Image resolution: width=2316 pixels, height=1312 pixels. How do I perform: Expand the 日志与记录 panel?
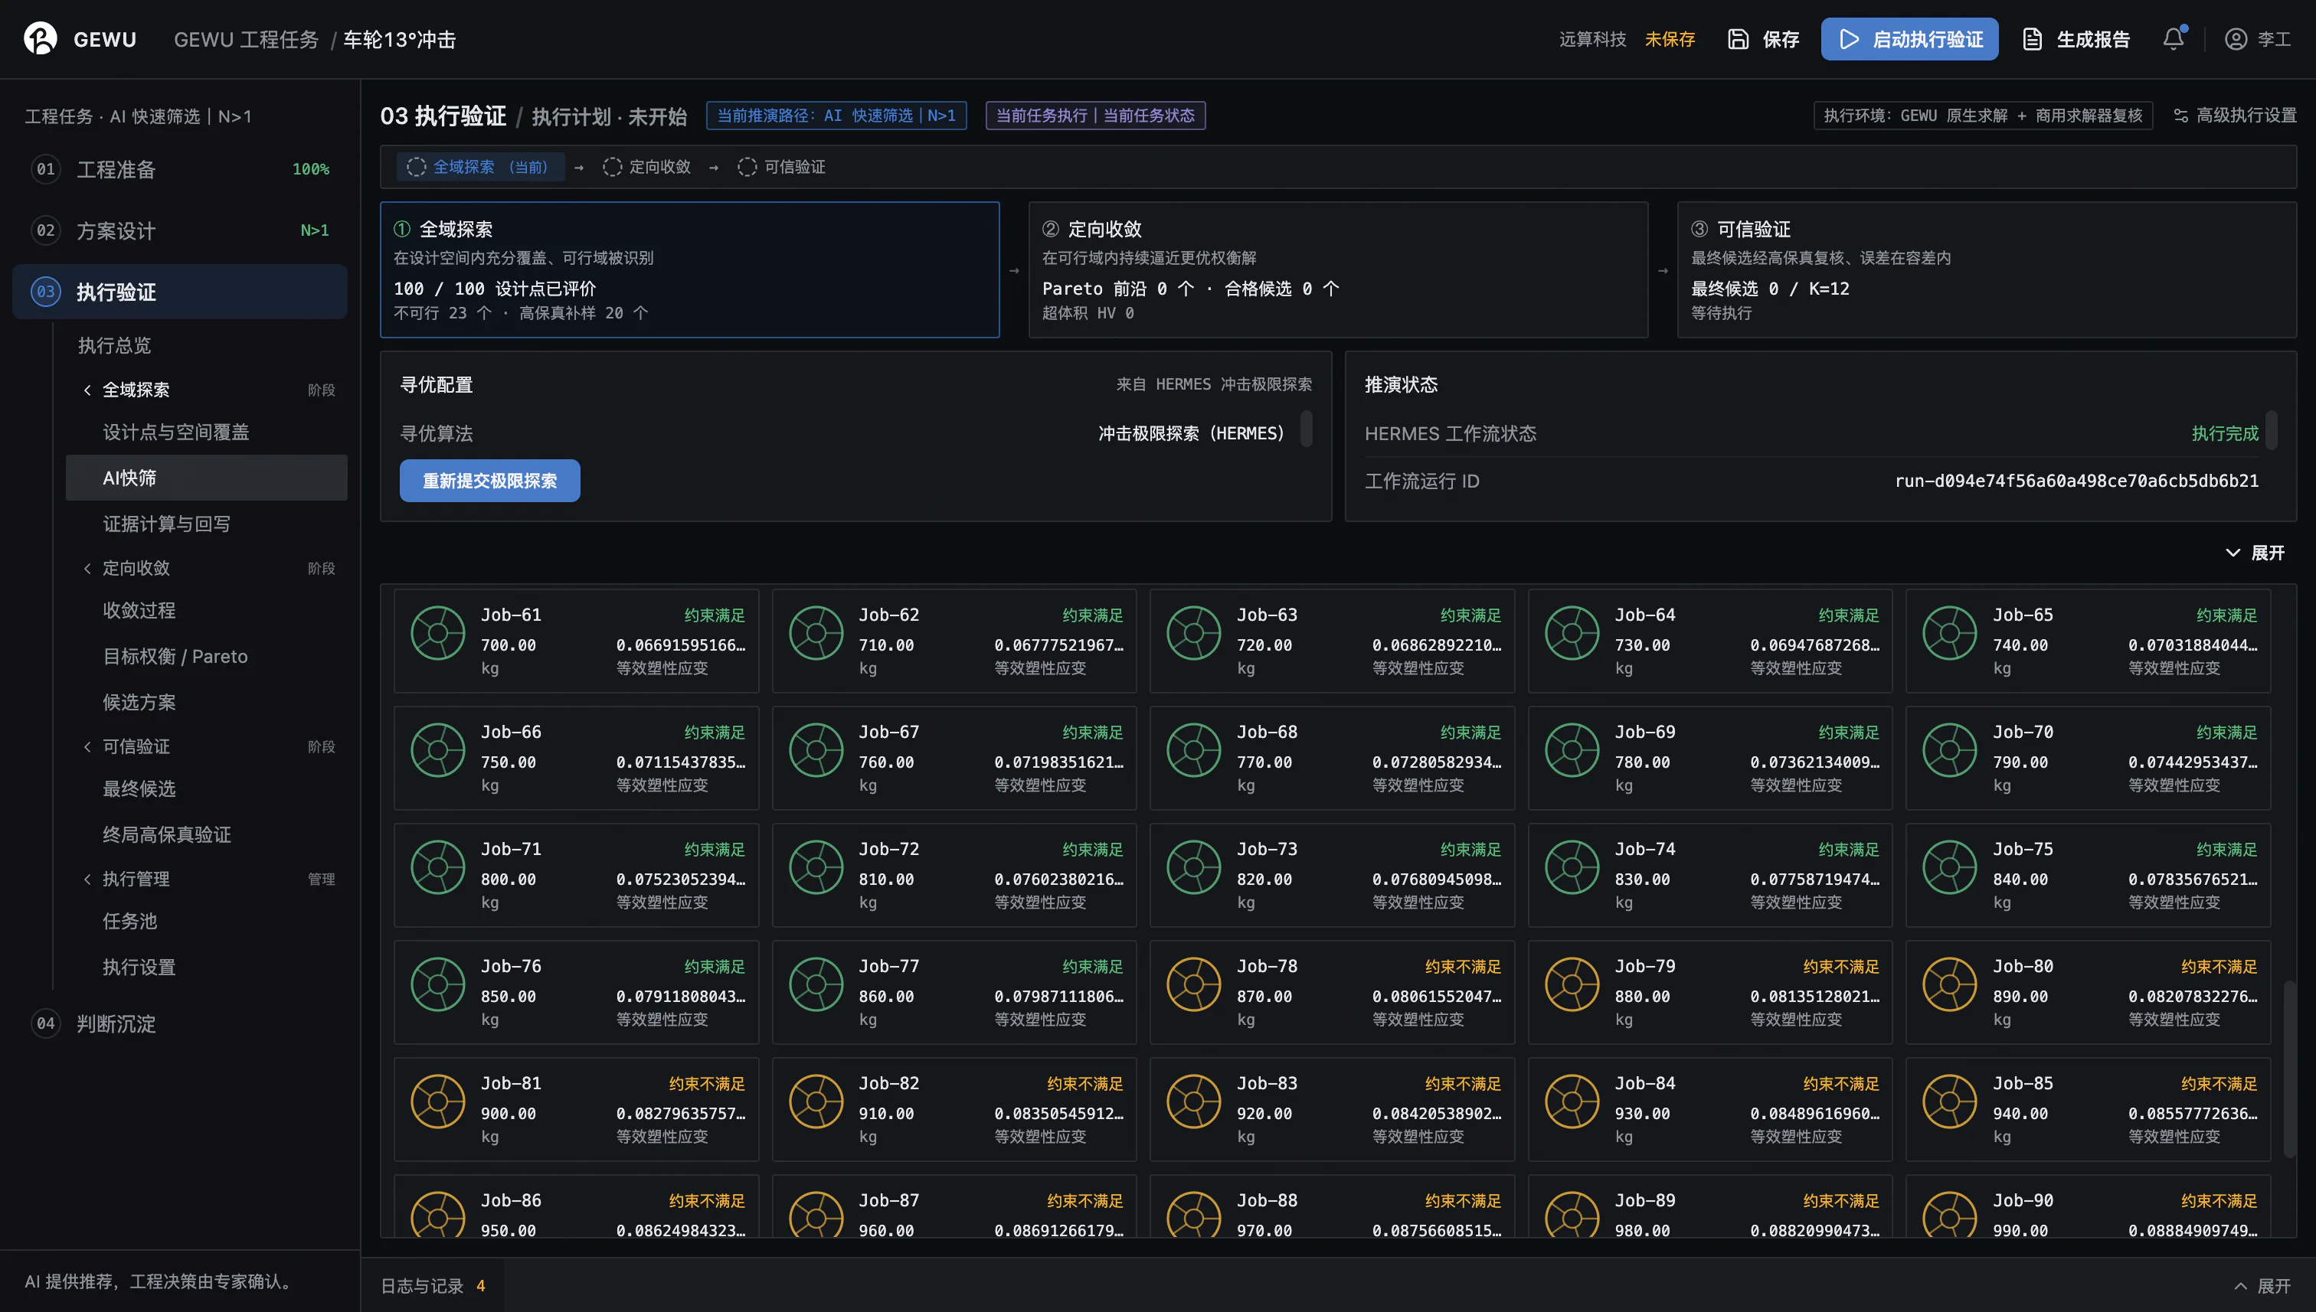click(2263, 1286)
